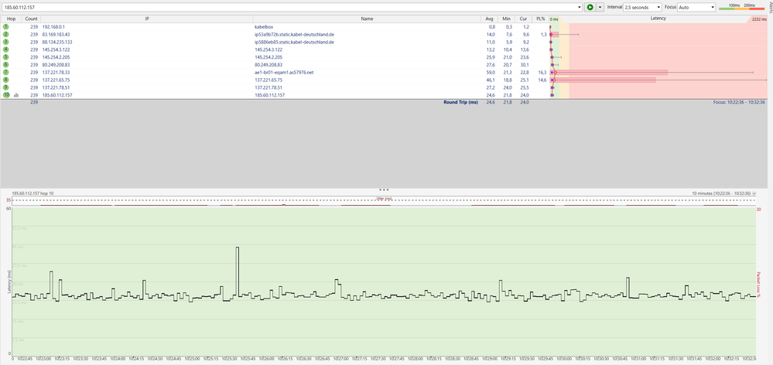The image size is (773, 365).
Task: Select IP address 83.169.183.43
Action: [56, 35]
